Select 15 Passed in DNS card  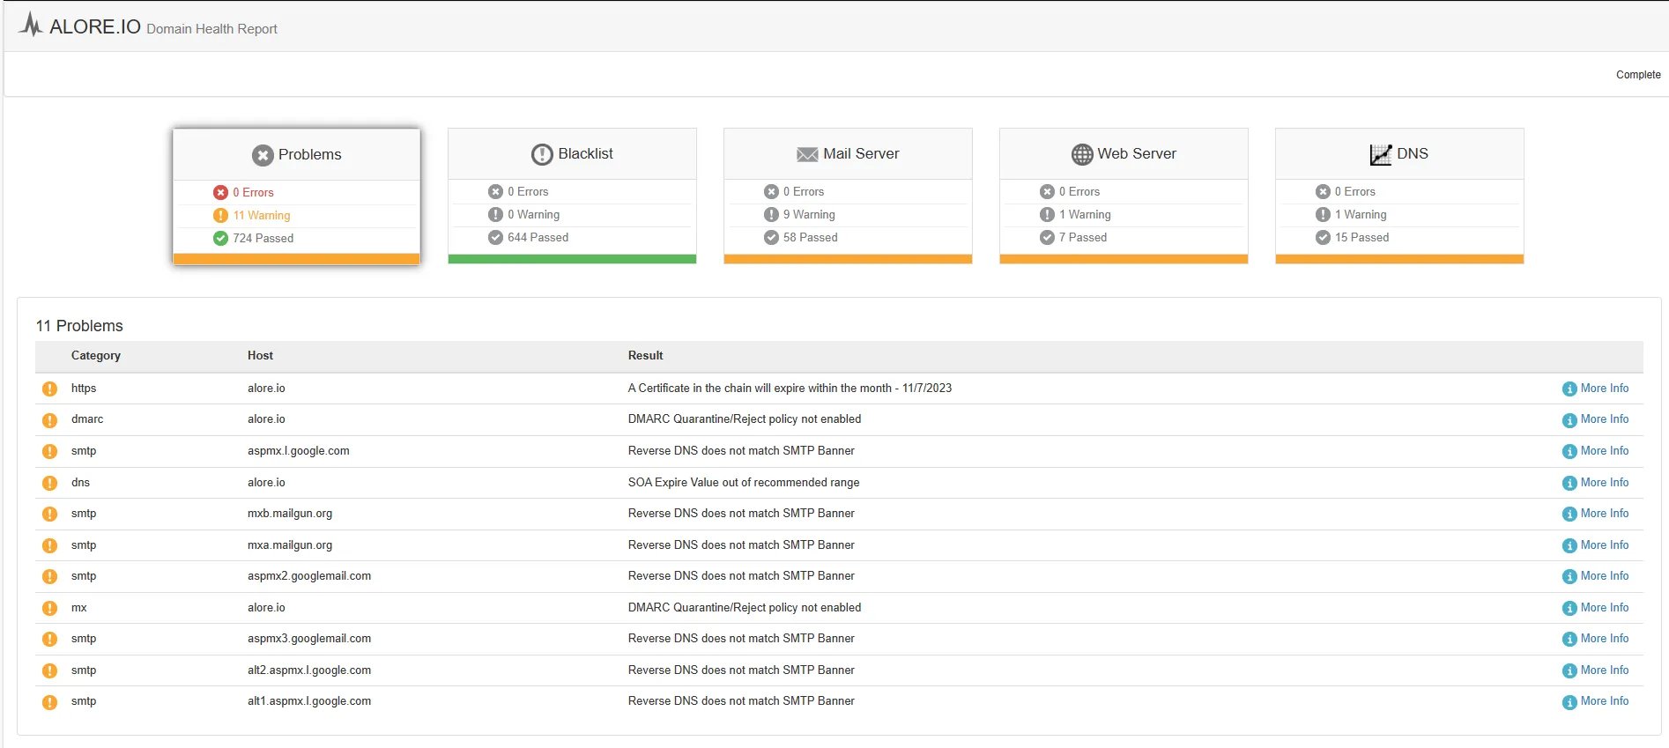point(1361,237)
